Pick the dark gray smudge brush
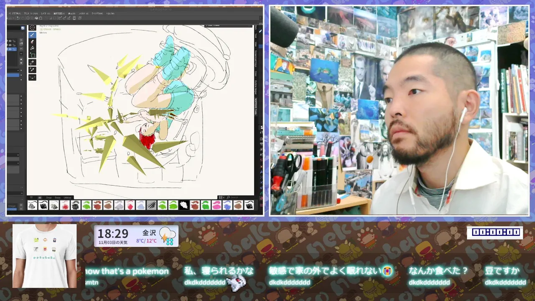 coord(76,205)
